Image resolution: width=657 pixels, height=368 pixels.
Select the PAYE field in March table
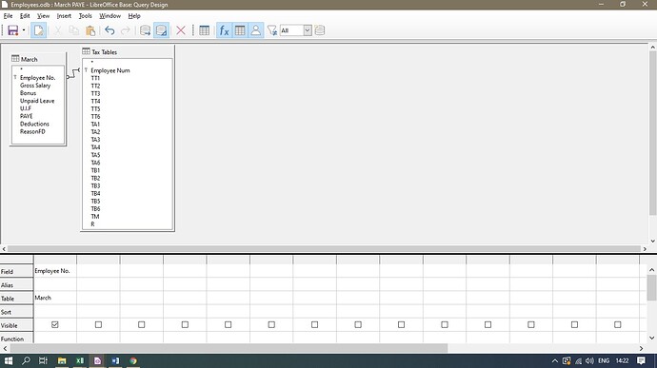(27, 116)
